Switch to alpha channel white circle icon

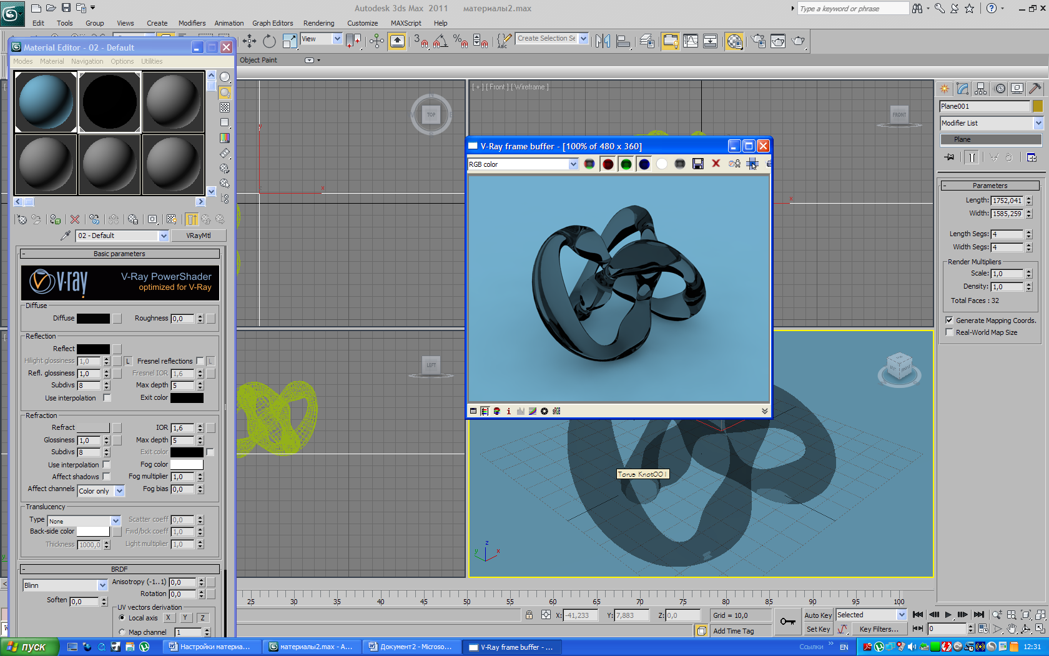point(662,164)
